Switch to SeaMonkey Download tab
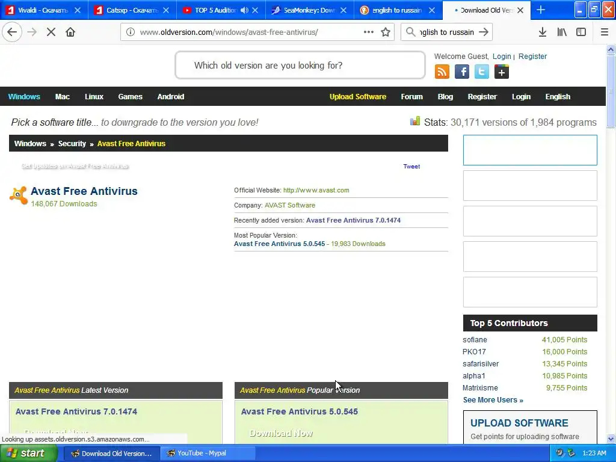The image size is (616, 462). 309,10
